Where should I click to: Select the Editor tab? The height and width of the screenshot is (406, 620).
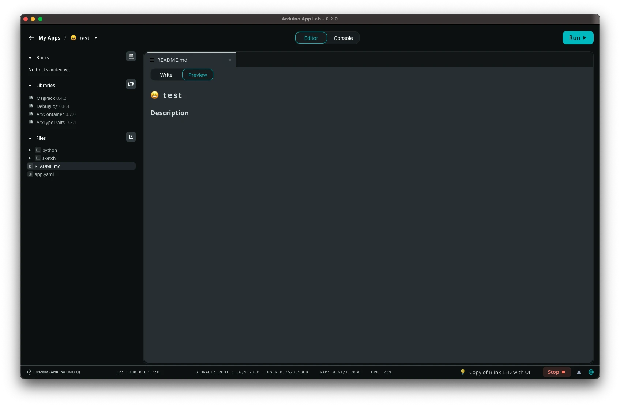[x=311, y=38]
